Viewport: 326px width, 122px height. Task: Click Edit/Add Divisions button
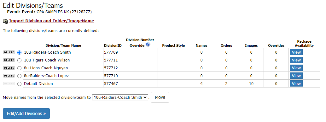26,114
